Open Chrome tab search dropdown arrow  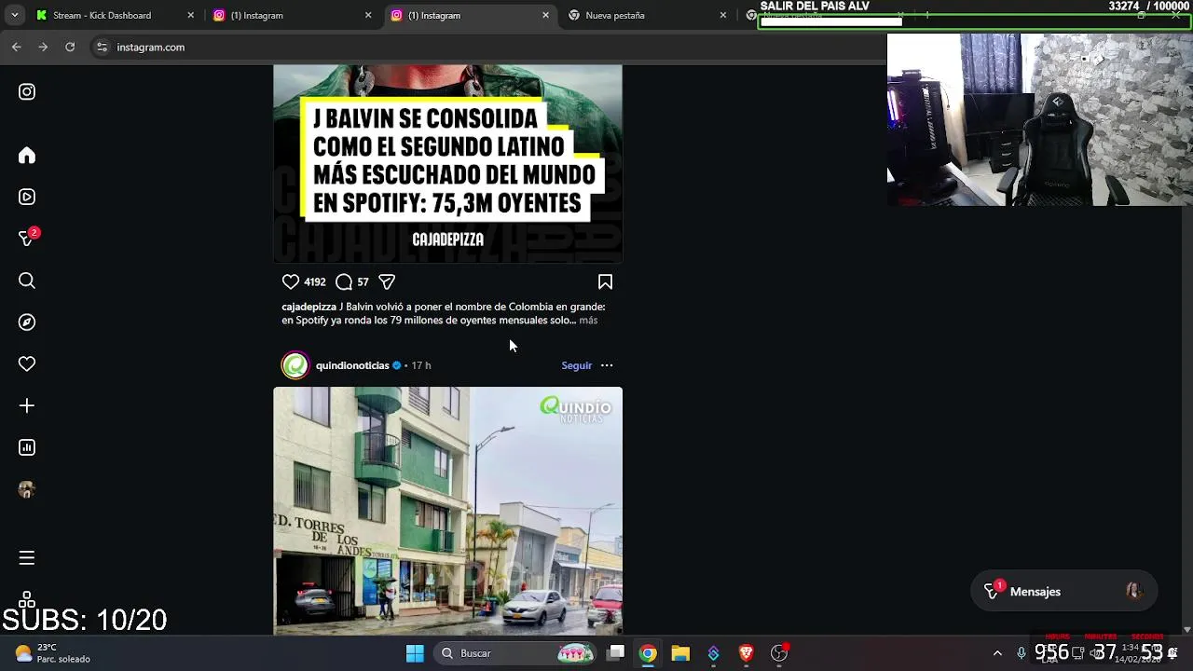click(14, 15)
